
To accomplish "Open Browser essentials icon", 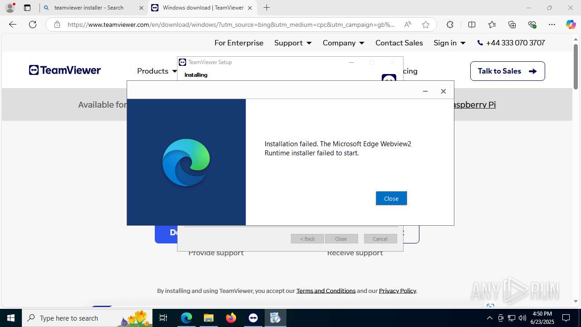I will click(x=532, y=25).
